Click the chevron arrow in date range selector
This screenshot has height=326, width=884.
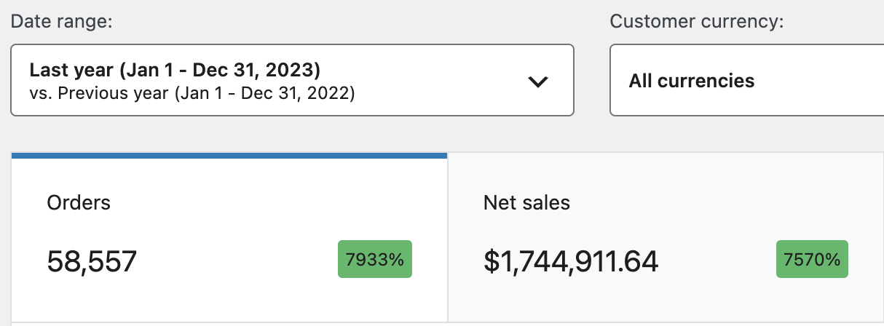(x=537, y=81)
